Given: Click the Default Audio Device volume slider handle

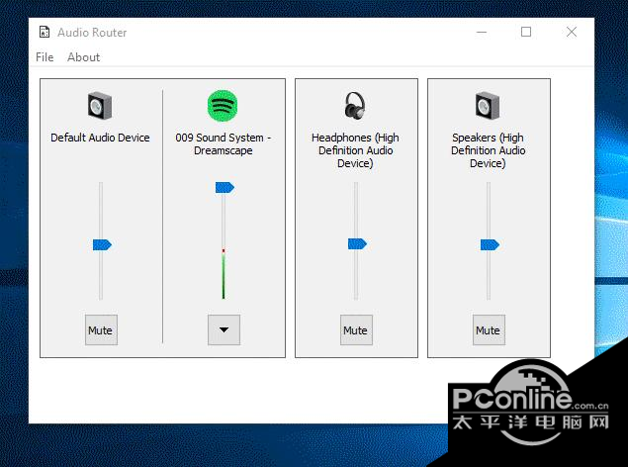Looking at the screenshot, I should pyautogui.click(x=102, y=244).
